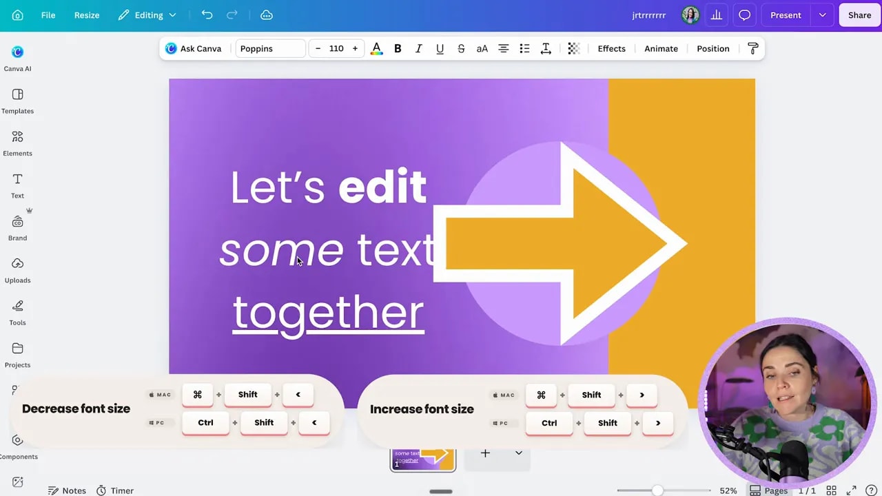Open Canva AI in sidebar
The width and height of the screenshot is (882, 496).
[x=17, y=59]
